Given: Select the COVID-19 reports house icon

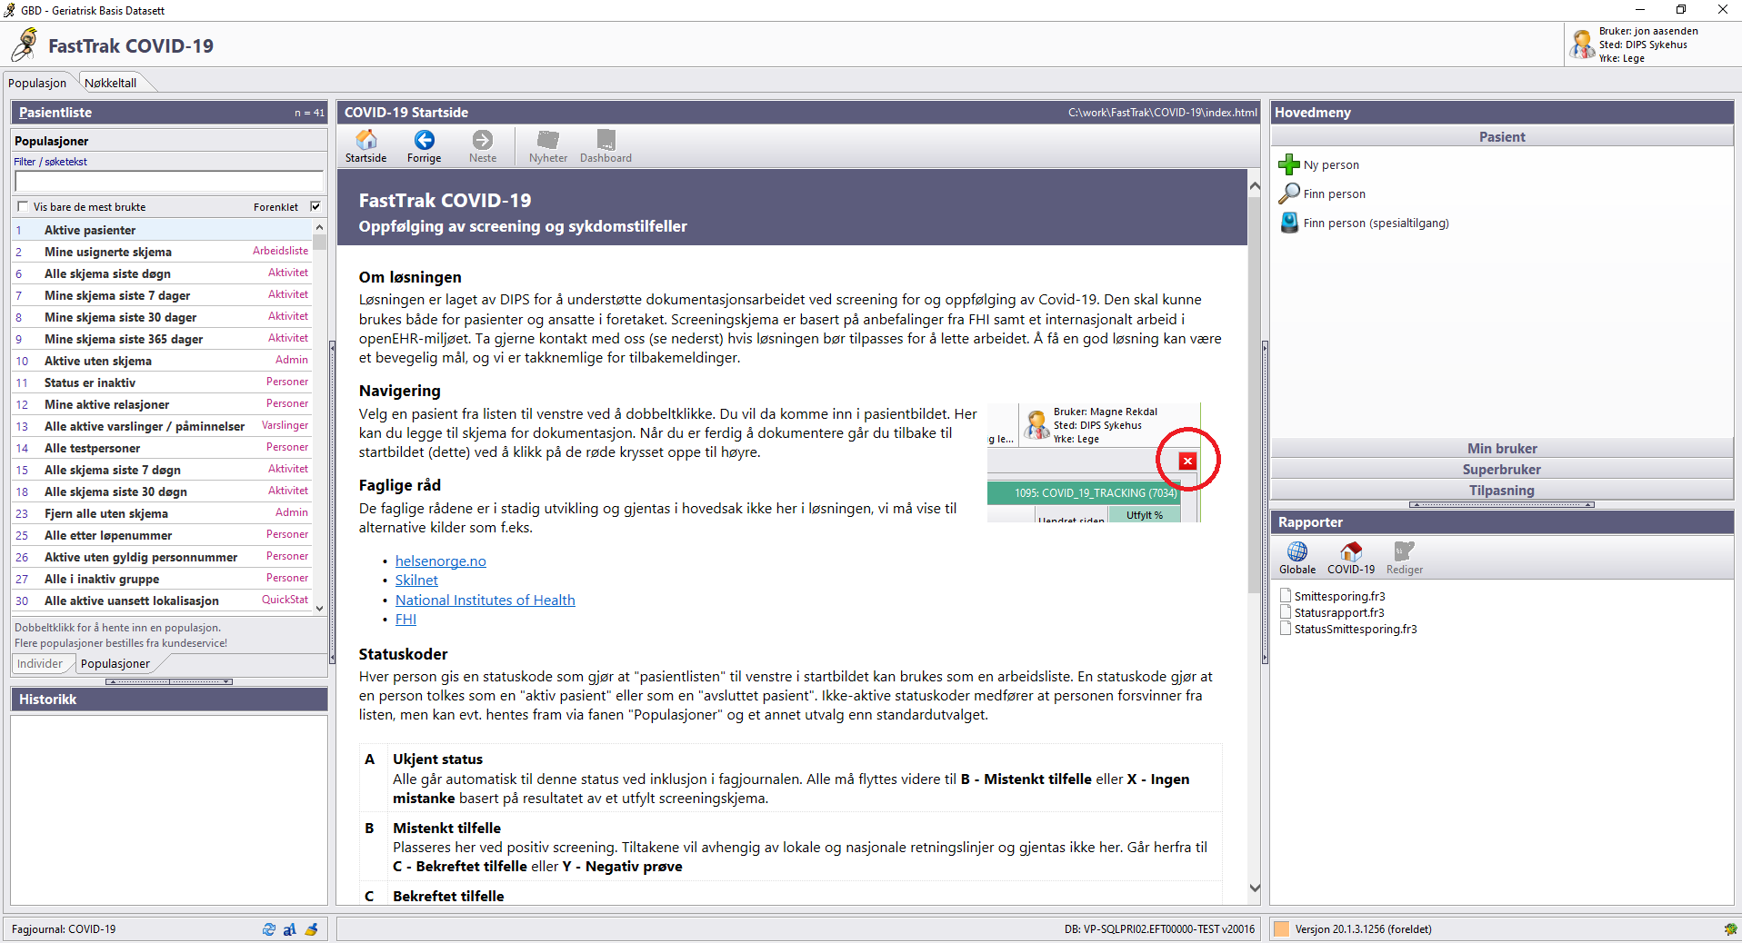Looking at the screenshot, I should coord(1351,551).
